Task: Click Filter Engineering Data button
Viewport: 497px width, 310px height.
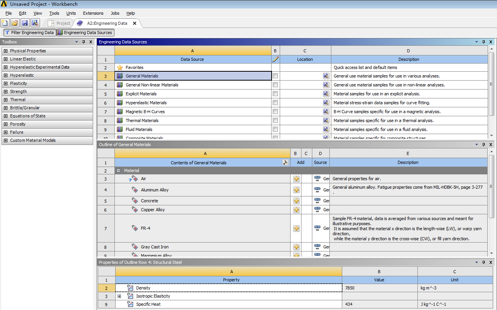Action: [29, 33]
